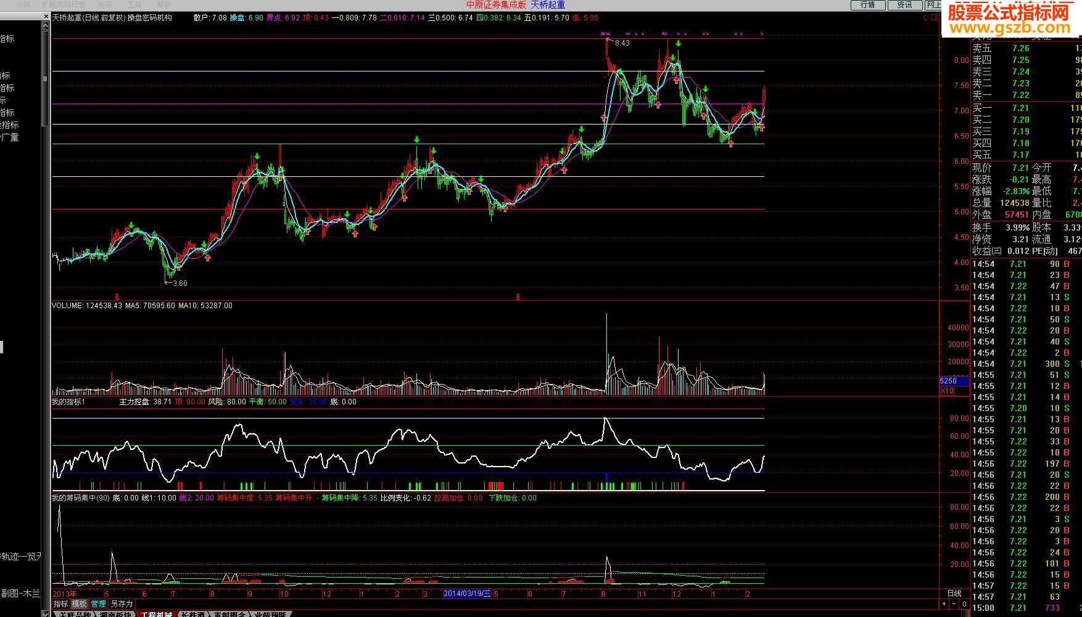
Task: Open the 资讯 menu in the menu bar
Action: click(104, 4)
